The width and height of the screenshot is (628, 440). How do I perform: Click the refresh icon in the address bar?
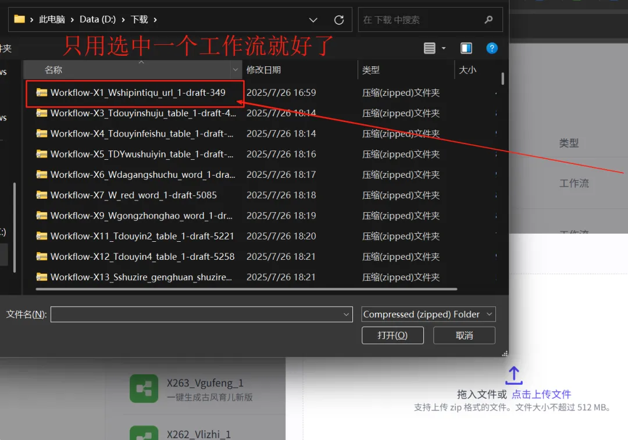point(339,19)
